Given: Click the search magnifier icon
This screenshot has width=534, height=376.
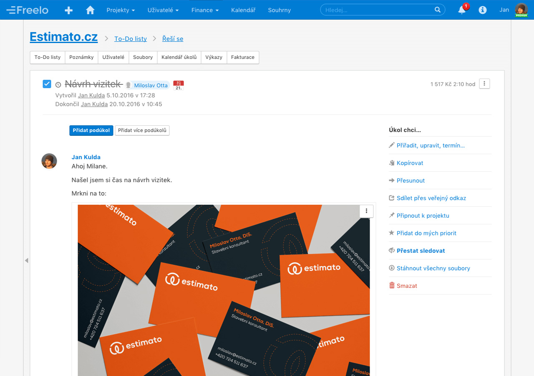Looking at the screenshot, I should (437, 10).
